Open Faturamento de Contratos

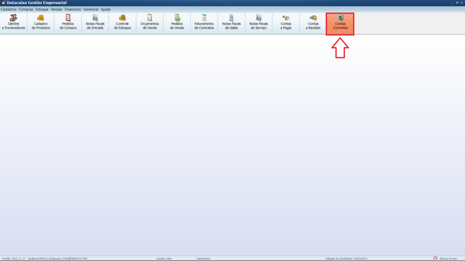point(204,23)
